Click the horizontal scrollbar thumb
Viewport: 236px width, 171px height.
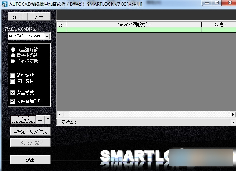(66, 114)
